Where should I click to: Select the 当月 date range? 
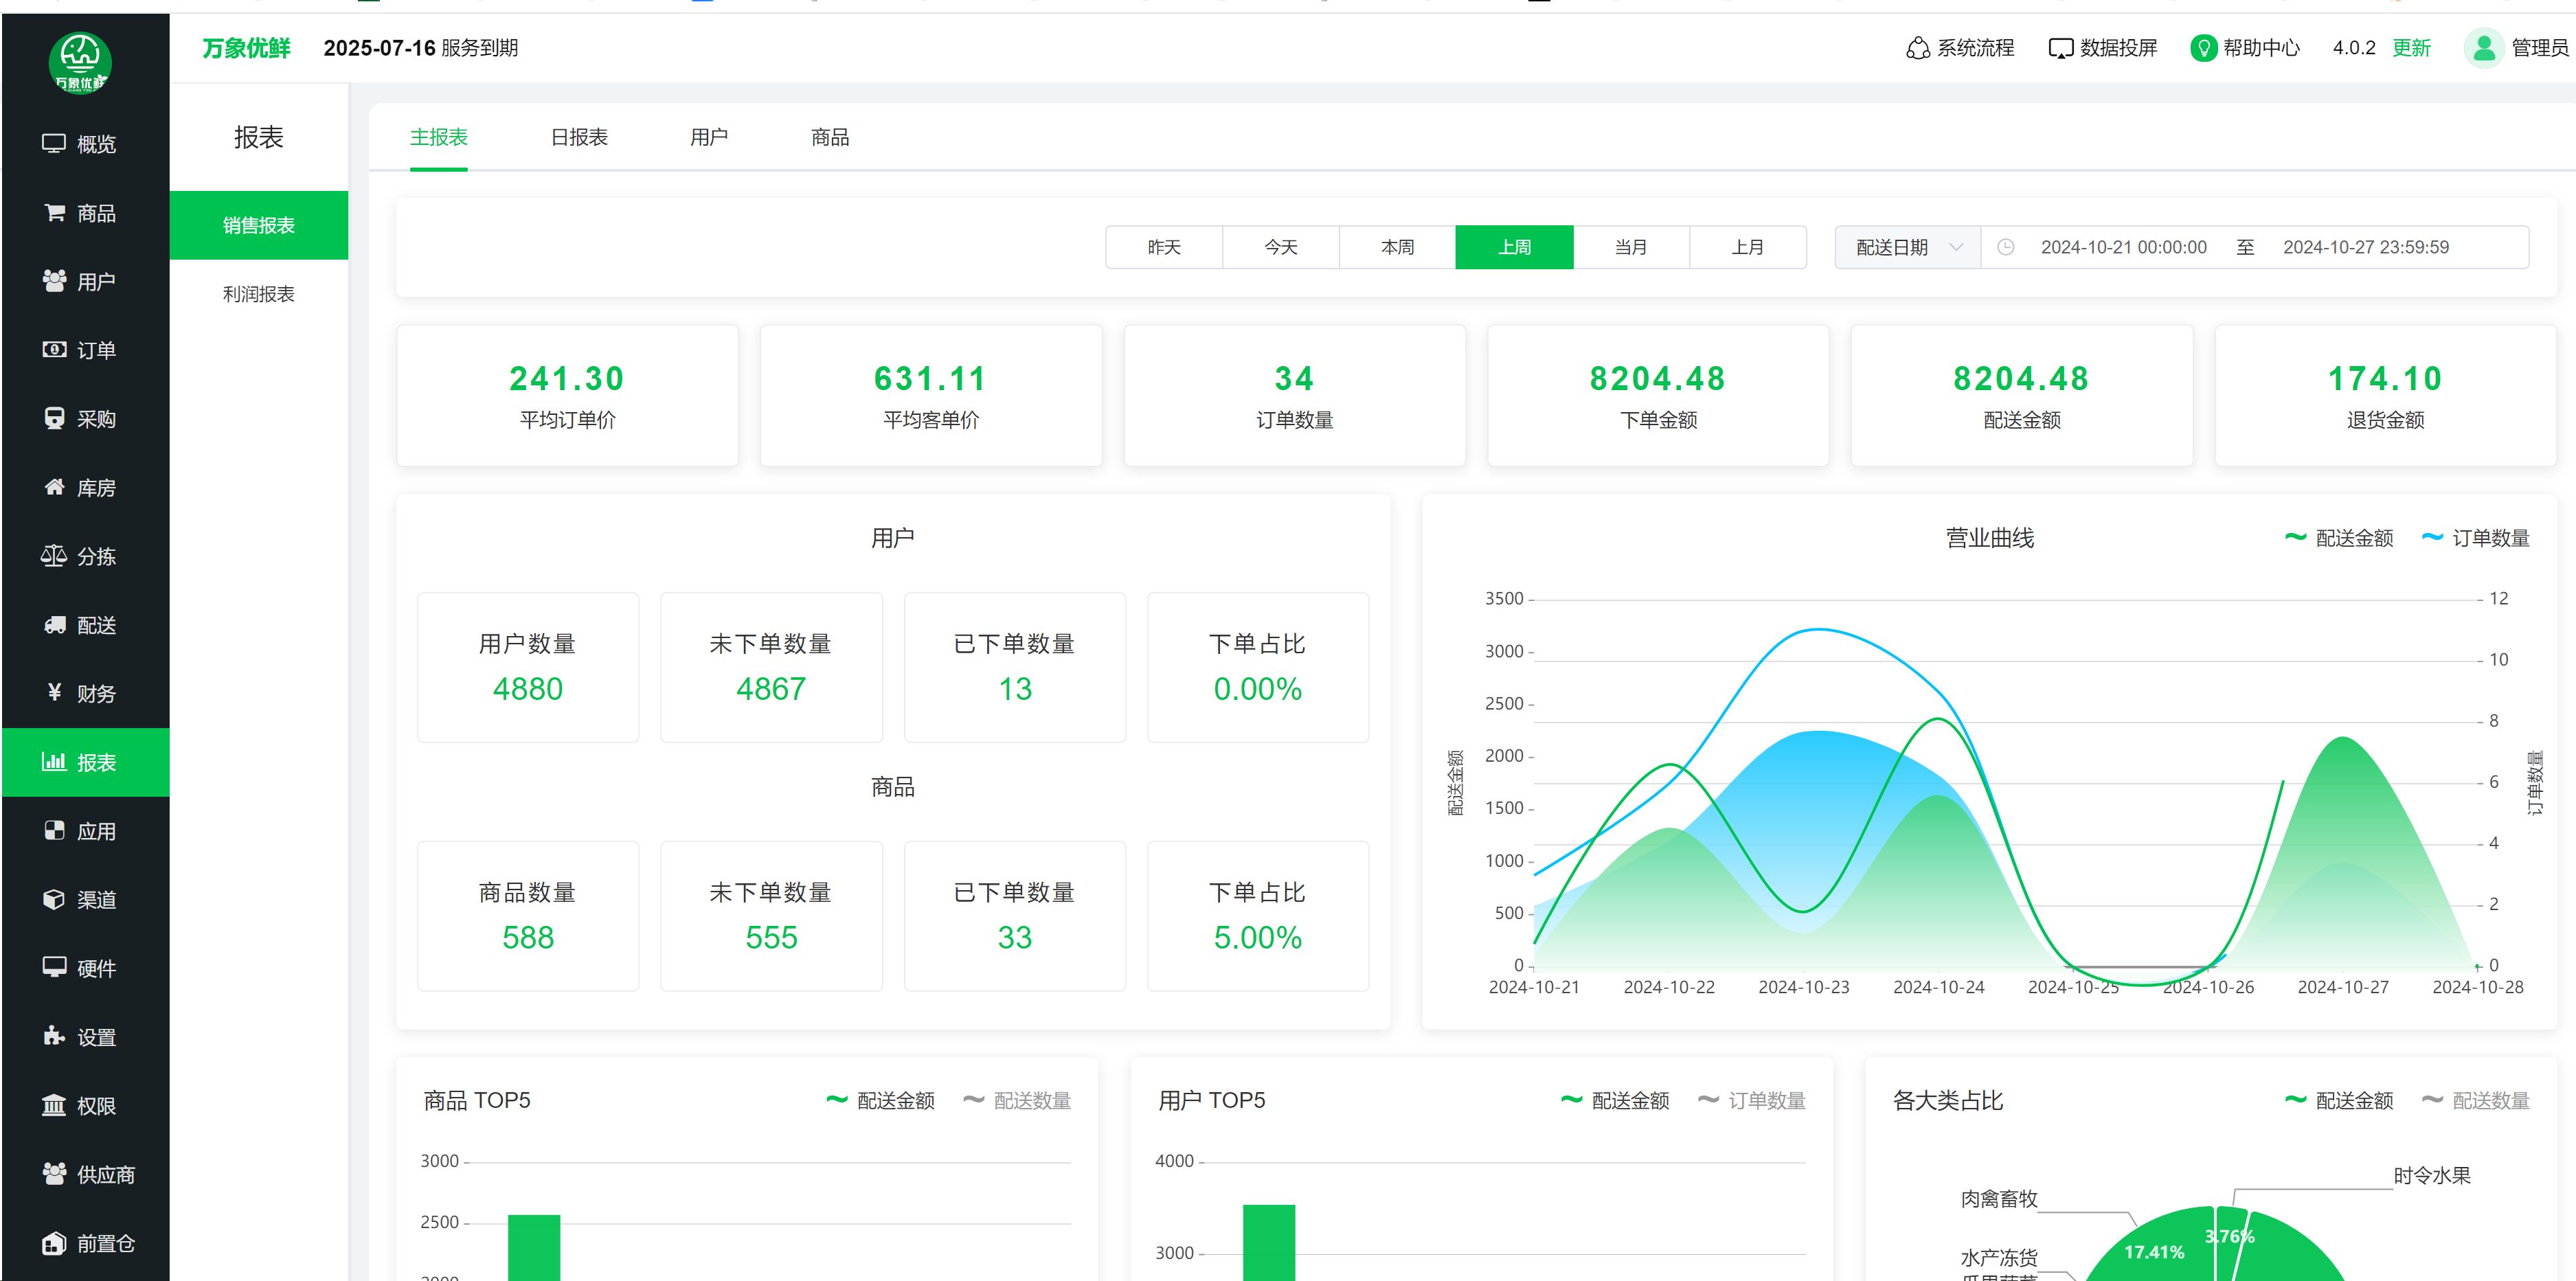[x=1631, y=247]
